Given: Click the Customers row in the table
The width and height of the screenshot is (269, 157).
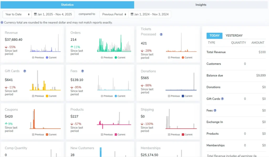Looking at the screenshot, I should click(x=236, y=64).
